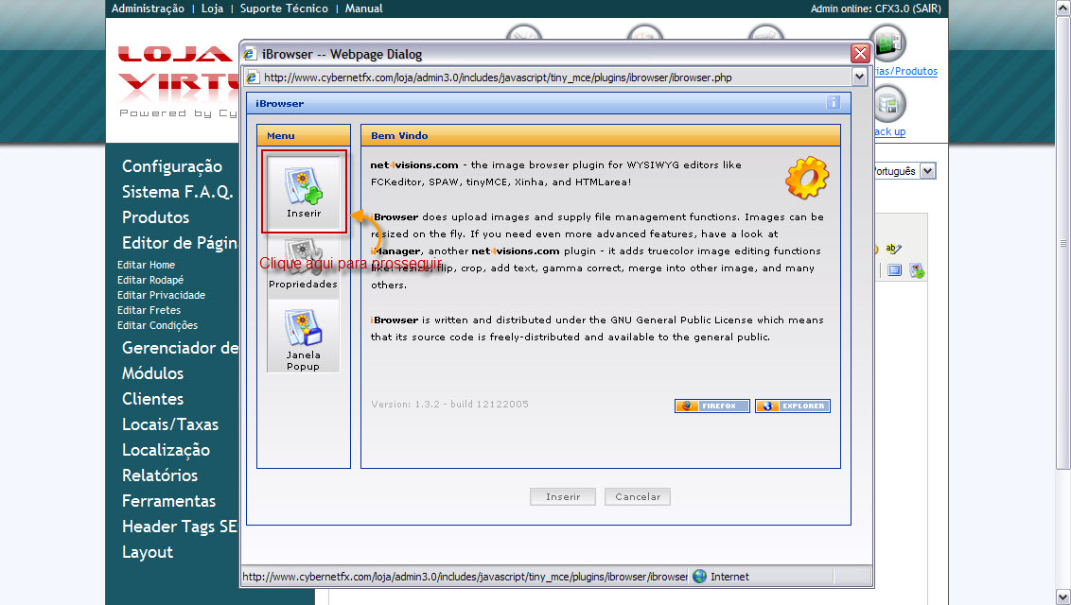The image size is (1071, 605).
Task: Open Administração in top menu
Action: pos(148,9)
